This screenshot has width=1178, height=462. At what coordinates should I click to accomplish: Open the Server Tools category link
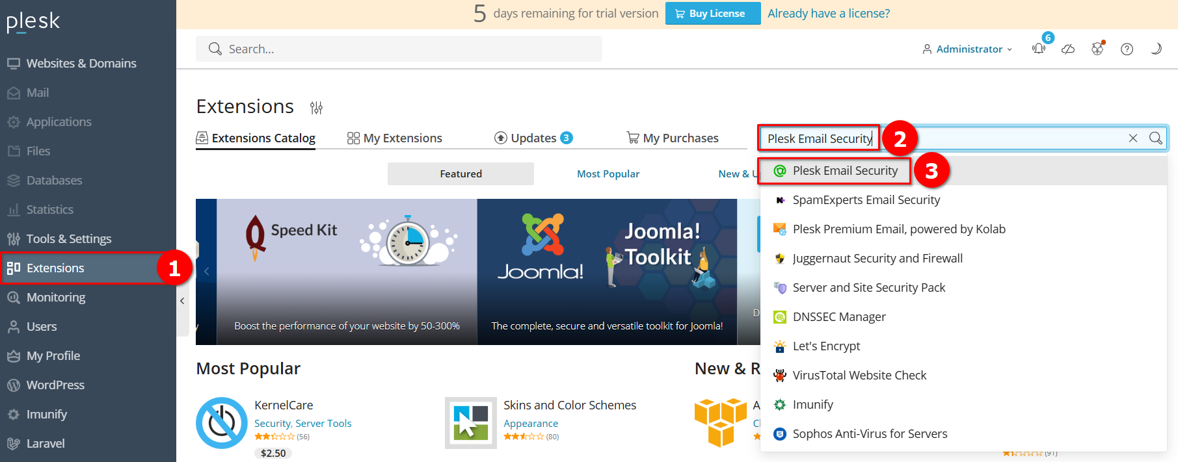323,423
